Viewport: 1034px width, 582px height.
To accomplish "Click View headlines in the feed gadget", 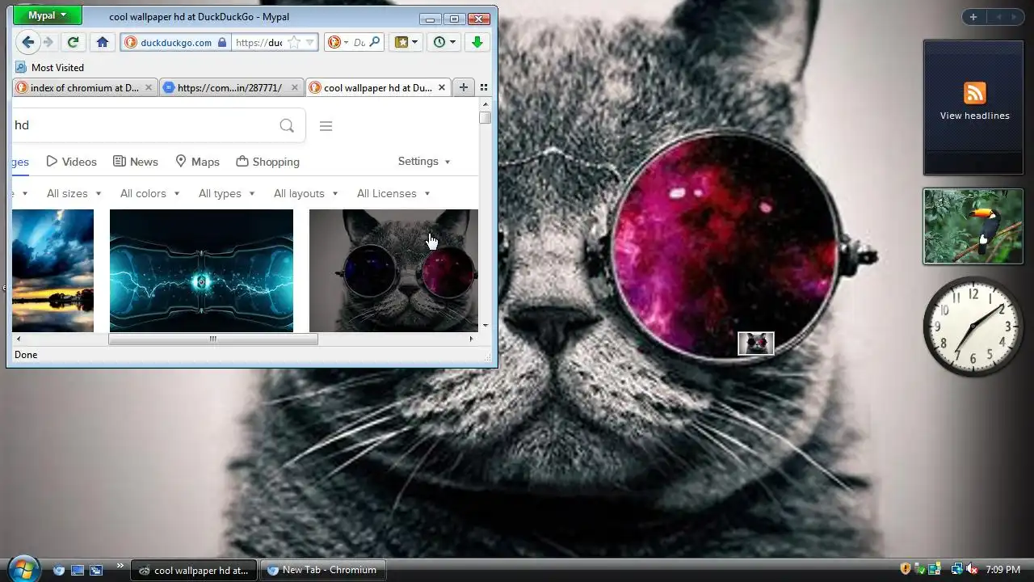I will (974, 116).
